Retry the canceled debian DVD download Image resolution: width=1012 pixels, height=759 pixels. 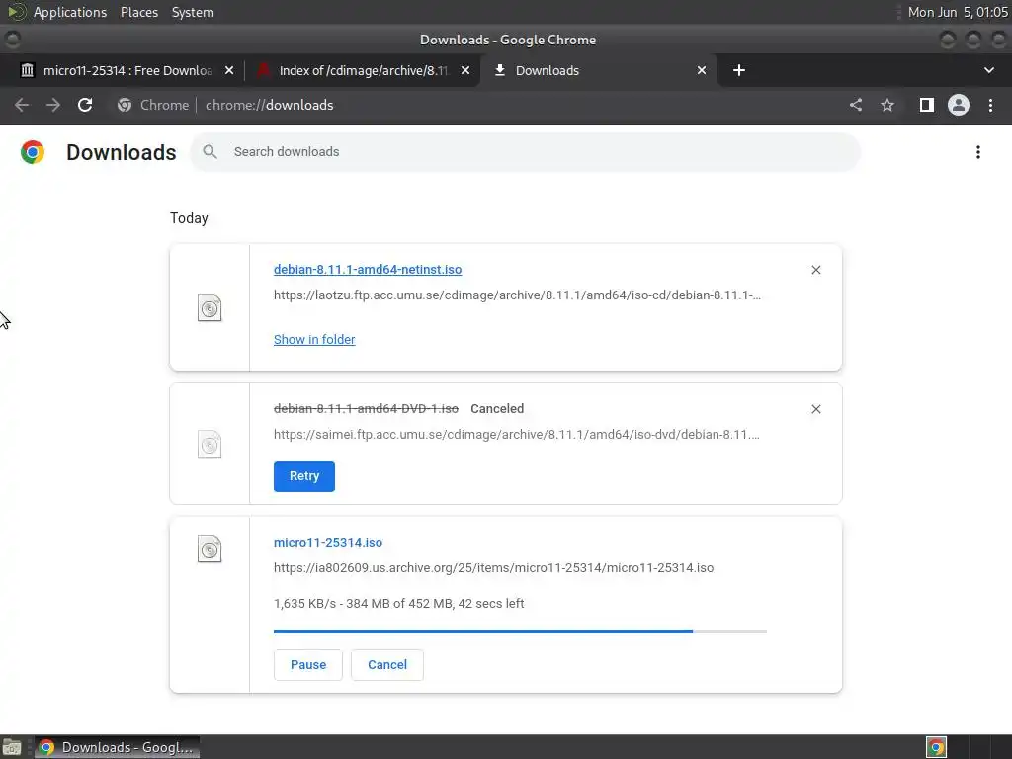pyautogui.click(x=304, y=476)
